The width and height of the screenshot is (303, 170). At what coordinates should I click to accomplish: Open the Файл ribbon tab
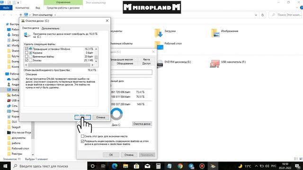tap(6, 8)
